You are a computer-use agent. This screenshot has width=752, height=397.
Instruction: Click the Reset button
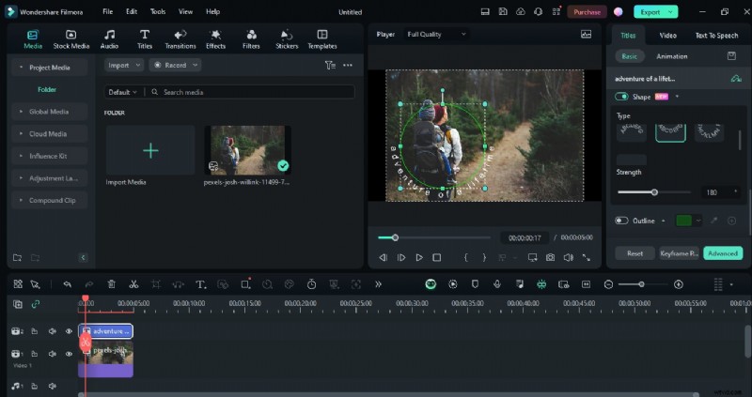click(x=634, y=253)
